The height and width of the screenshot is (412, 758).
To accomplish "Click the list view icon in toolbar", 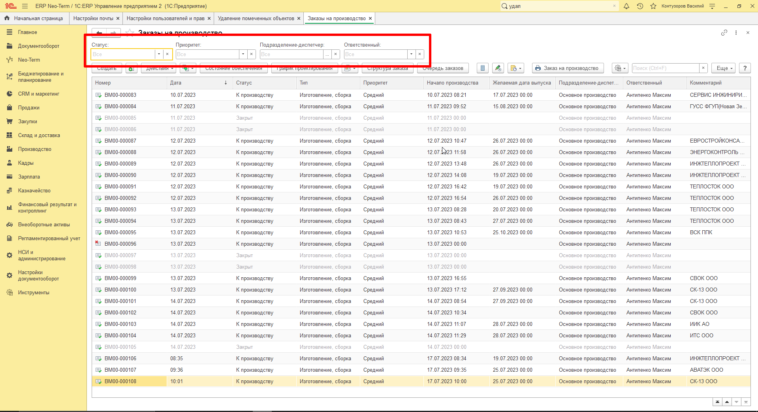I will (x=483, y=68).
